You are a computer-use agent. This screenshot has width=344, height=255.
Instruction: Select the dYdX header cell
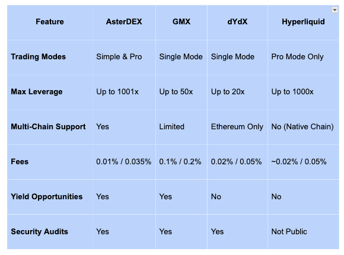tap(237, 23)
